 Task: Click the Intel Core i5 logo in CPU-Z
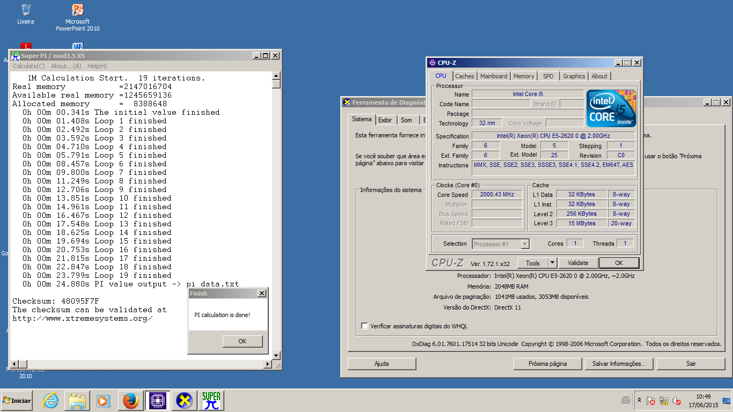click(611, 108)
